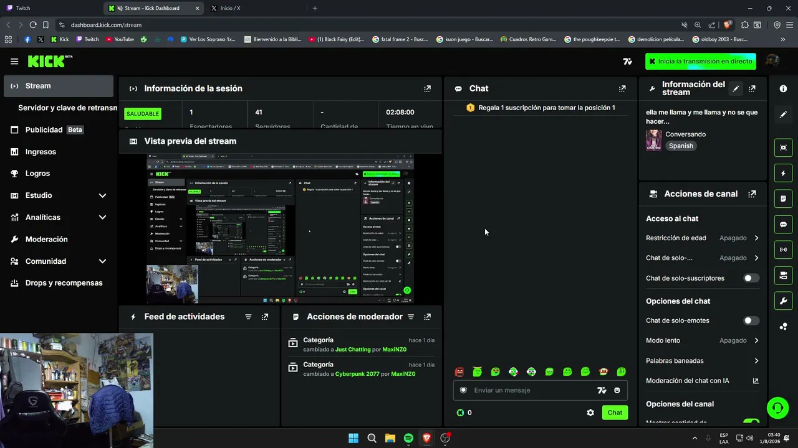Click the Enviar un mensaje field
The width and height of the screenshot is (798, 448).
point(532,390)
